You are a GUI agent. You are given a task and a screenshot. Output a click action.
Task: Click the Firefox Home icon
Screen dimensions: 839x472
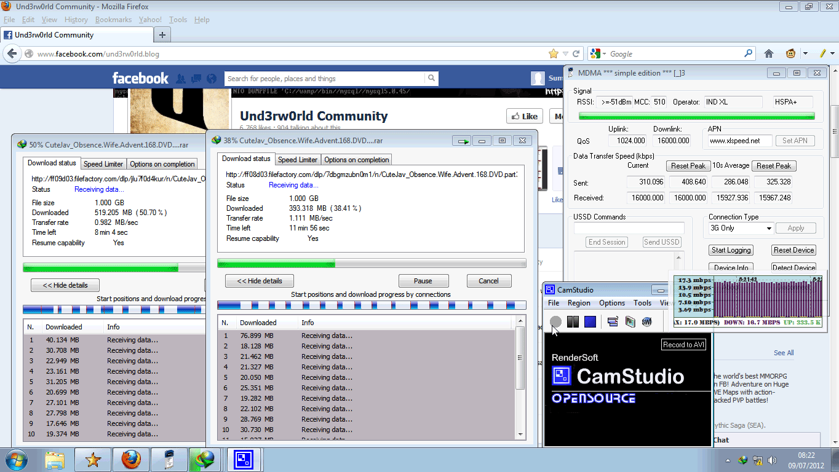tap(768, 53)
